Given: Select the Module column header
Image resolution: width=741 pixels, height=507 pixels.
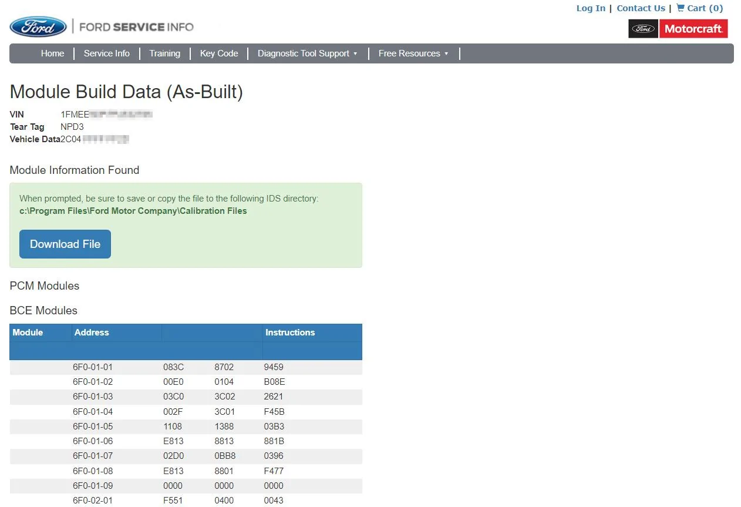Looking at the screenshot, I should [x=28, y=333].
